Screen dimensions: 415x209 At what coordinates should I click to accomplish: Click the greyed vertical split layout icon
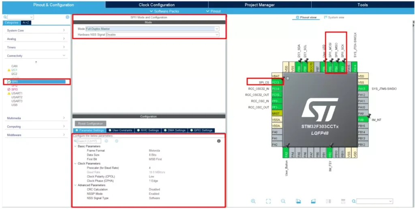[328, 201]
